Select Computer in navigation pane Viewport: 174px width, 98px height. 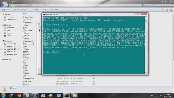coord(8,41)
